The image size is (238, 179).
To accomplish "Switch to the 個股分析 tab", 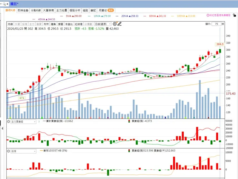I will pos(75,10).
